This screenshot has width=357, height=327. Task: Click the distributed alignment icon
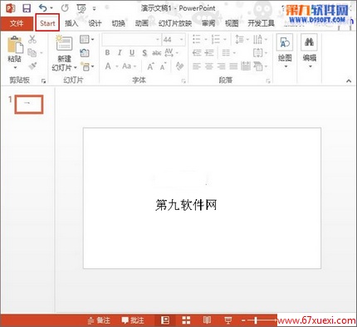[x=246, y=66]
